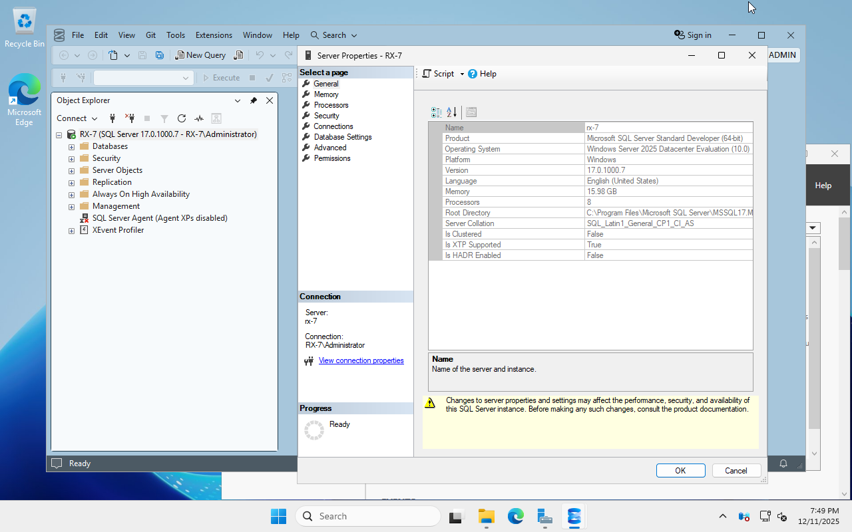Open a New Query window
This screenshot has height=532, width=852.
point(200,55)
